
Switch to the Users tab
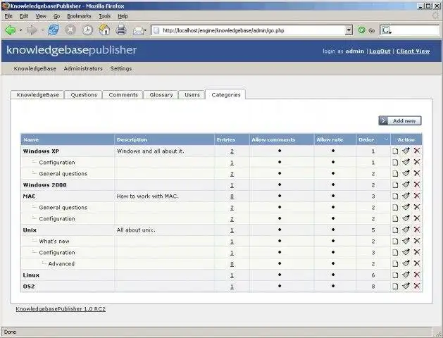tap(192, 95)
